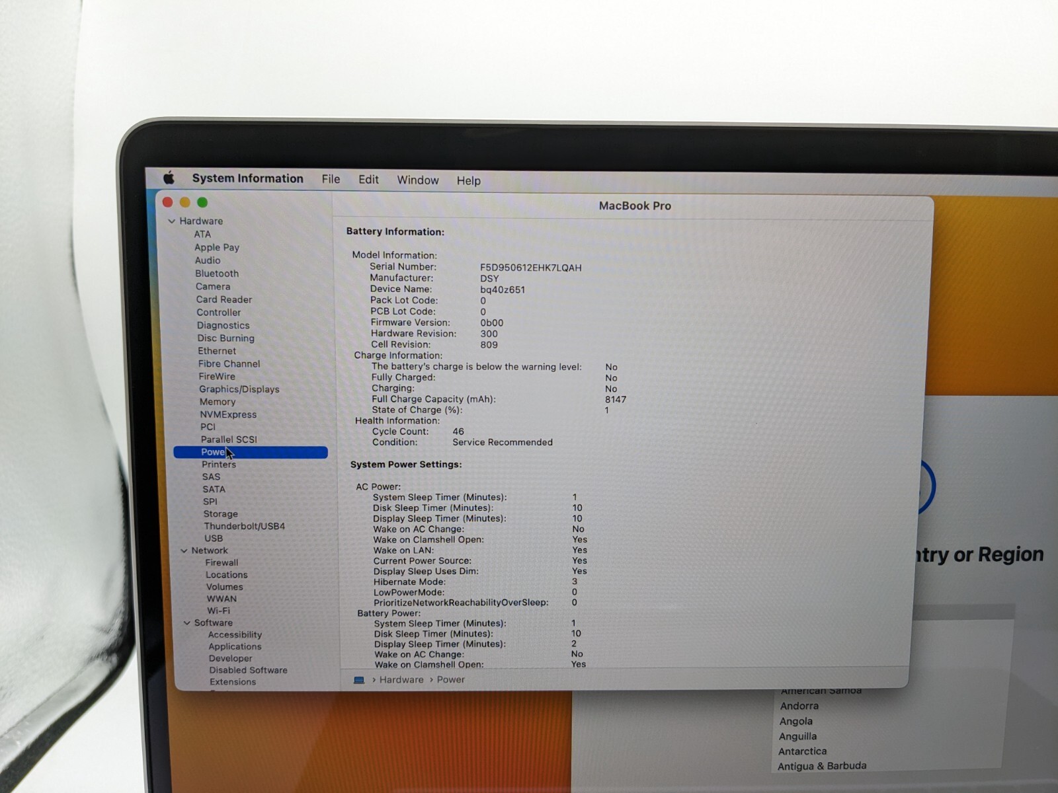Select Printers in the sidebar
The width and height of the screenshot is (1058, 793).
(219, 465)
